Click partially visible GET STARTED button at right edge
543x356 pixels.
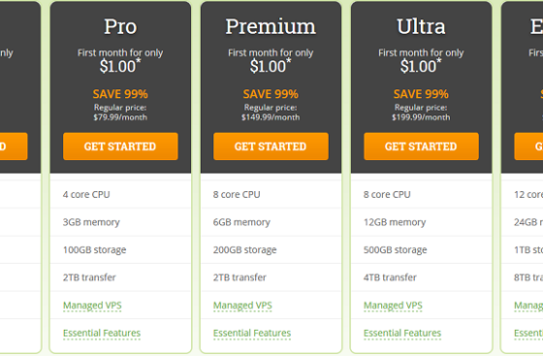point(528,146)
